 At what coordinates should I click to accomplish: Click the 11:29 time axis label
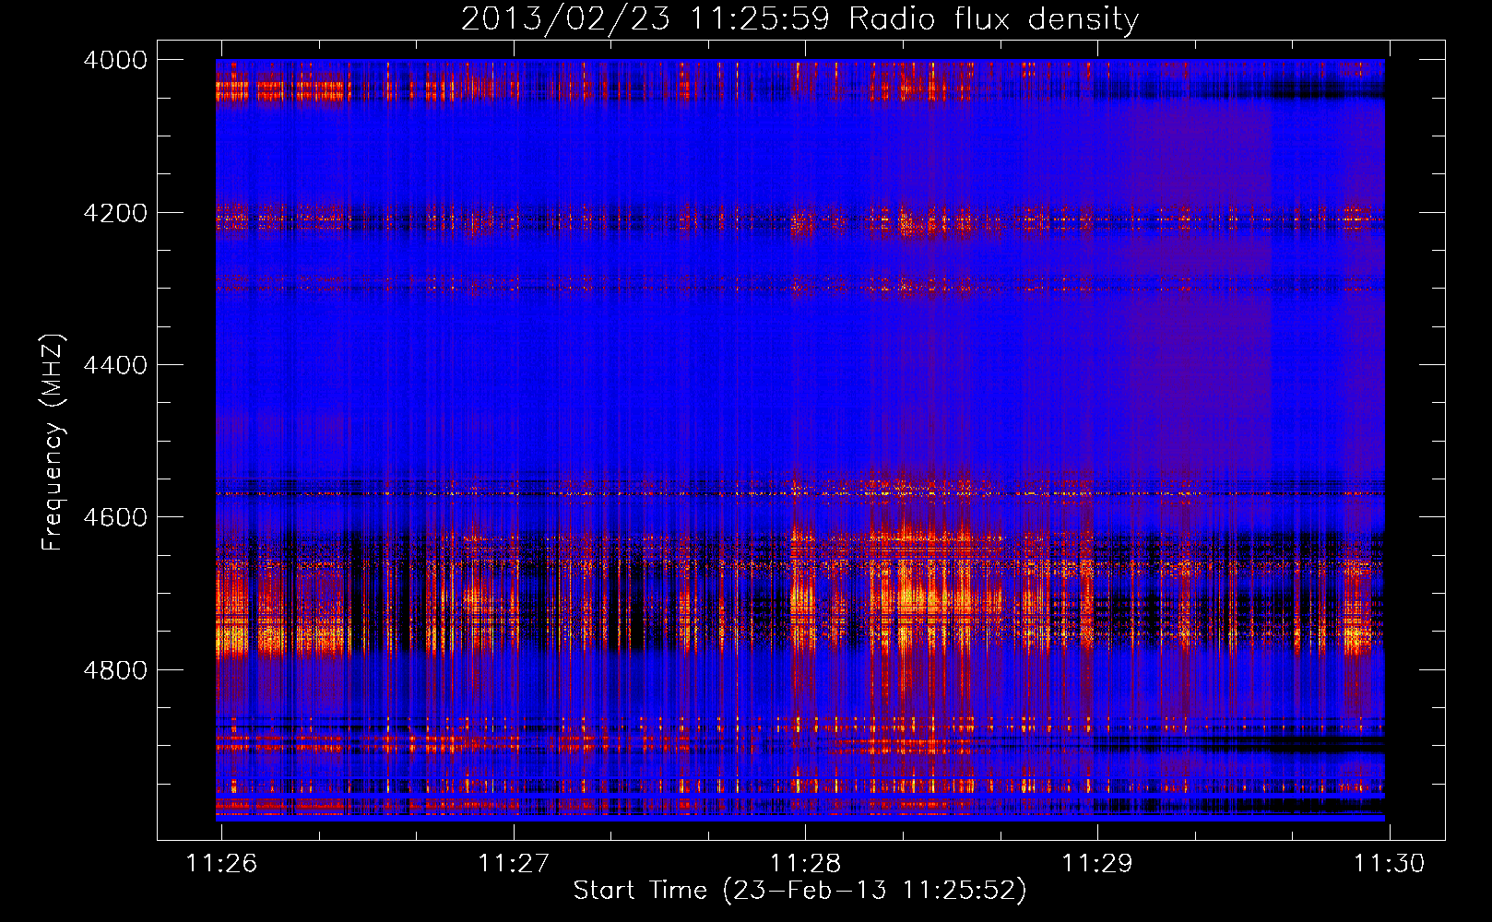1097,863
